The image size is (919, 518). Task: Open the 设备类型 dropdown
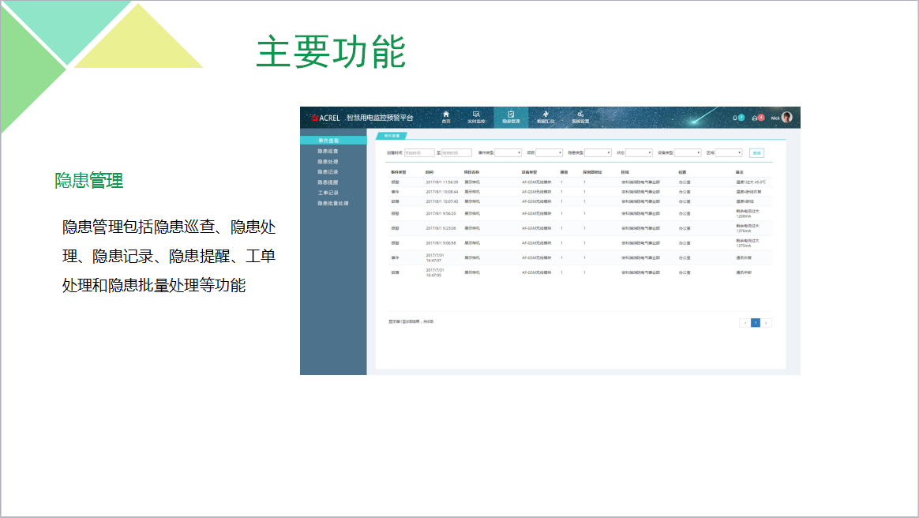tap(688, 153)
